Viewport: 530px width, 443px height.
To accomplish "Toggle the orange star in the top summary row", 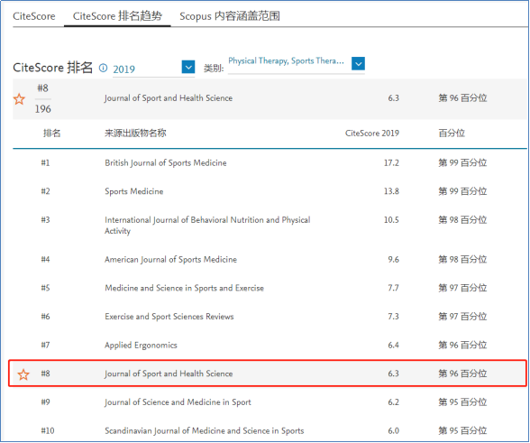I will [19, 99].
